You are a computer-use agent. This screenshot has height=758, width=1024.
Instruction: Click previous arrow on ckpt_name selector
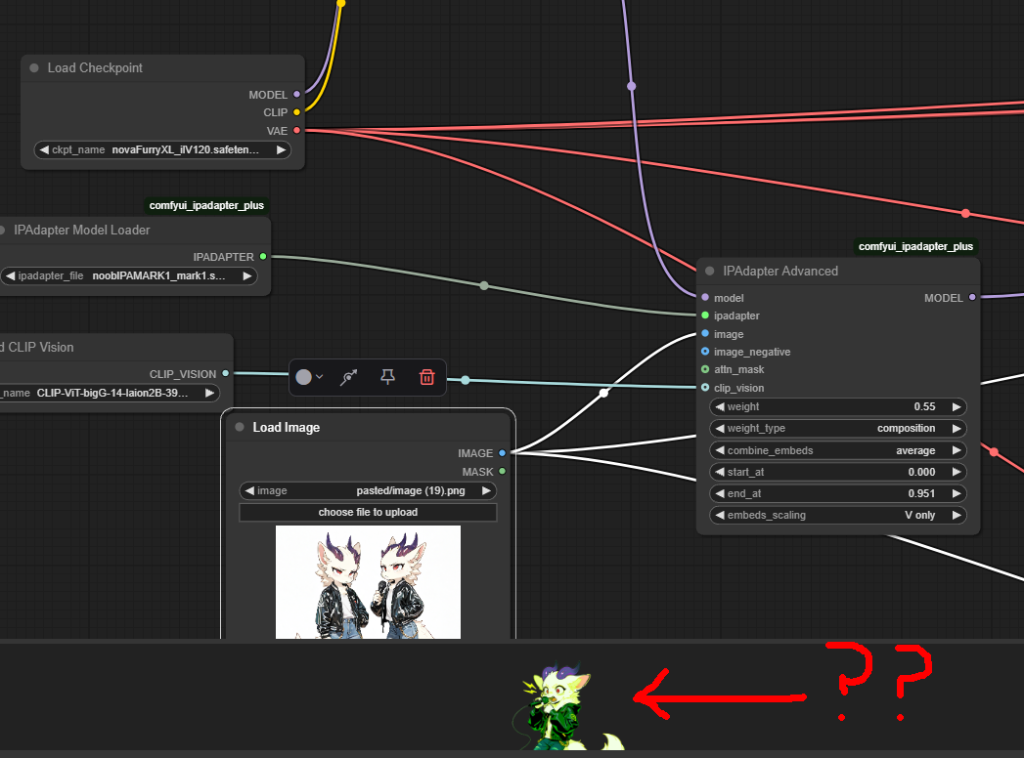click(44, 150)
